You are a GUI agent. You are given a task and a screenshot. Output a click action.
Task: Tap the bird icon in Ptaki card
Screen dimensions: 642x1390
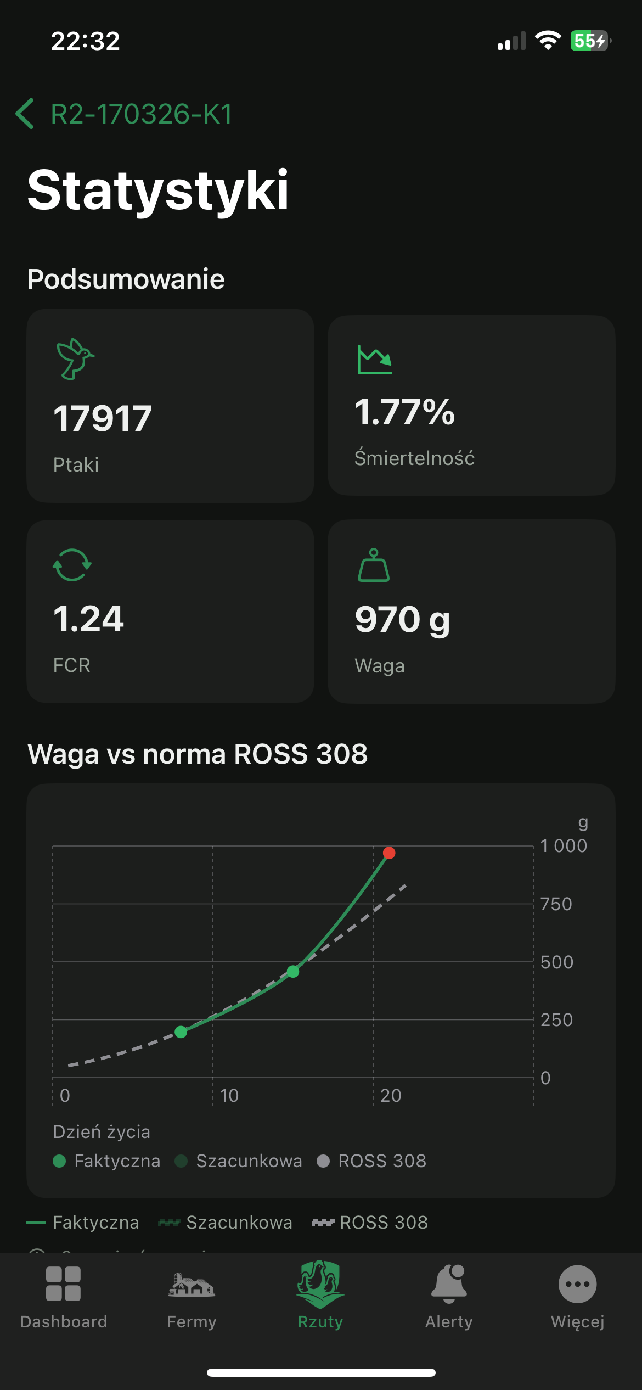(x=75, y=359)
